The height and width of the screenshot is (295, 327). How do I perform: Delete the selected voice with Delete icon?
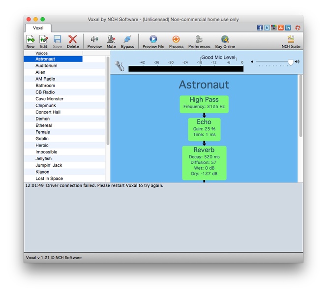(73, 42)
